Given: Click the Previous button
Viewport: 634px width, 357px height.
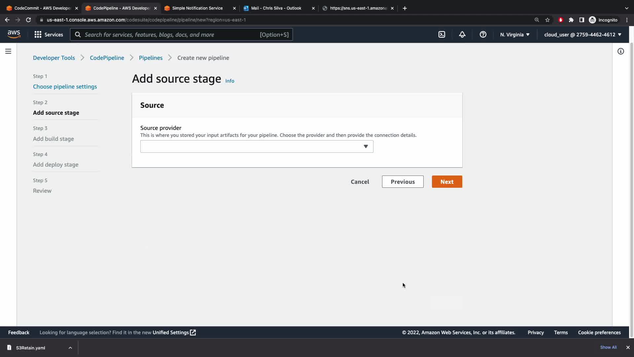Looking at the screenshot, I should 403,182.
